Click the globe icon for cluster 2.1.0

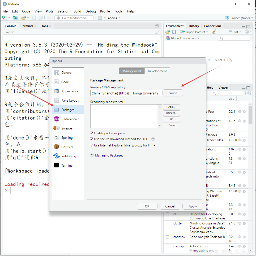click(x=240, y=223)
